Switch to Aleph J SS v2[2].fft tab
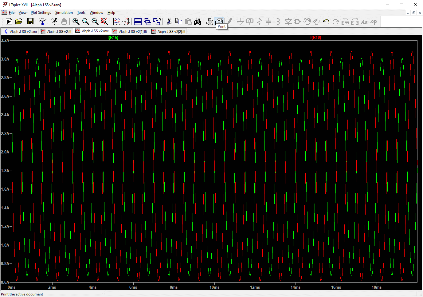This screenshot has height=297, width=423. tap(168, 31)
